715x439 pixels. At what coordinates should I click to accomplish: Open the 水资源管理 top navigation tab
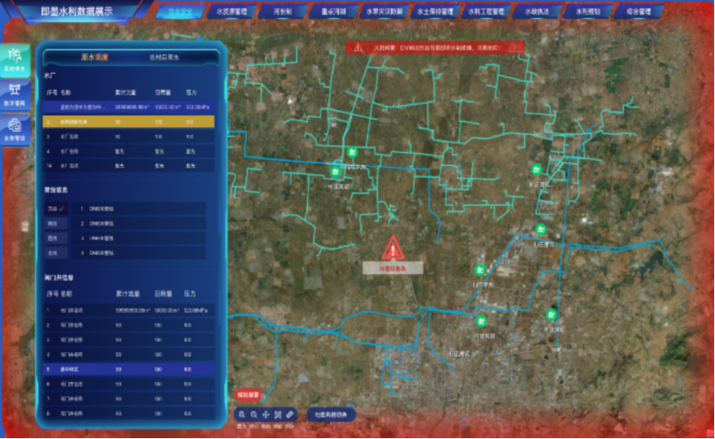(231, 13)
